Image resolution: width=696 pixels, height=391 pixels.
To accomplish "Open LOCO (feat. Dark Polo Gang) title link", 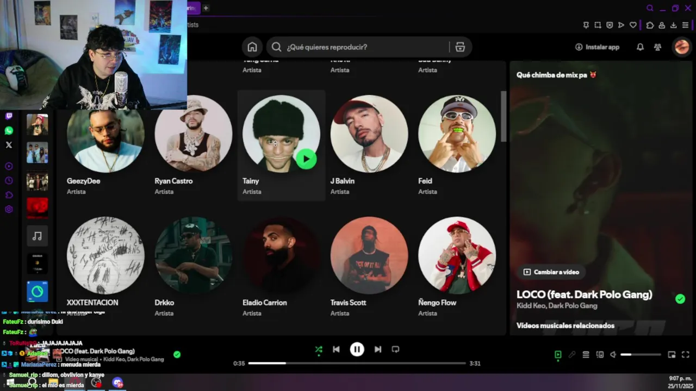I will 584,295.
